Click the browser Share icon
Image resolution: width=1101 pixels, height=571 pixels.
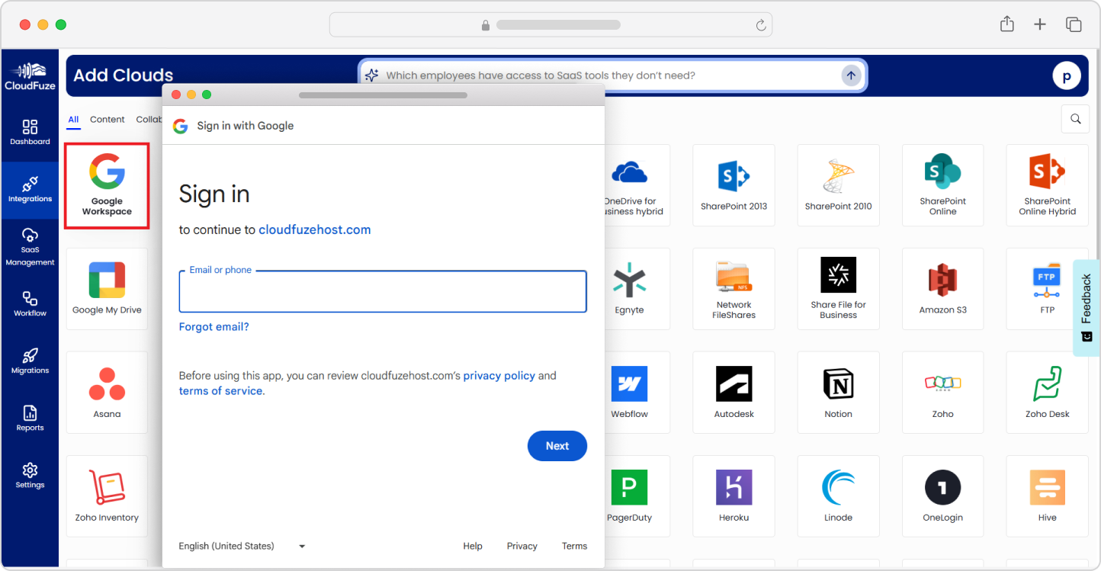coord(1007,24)
